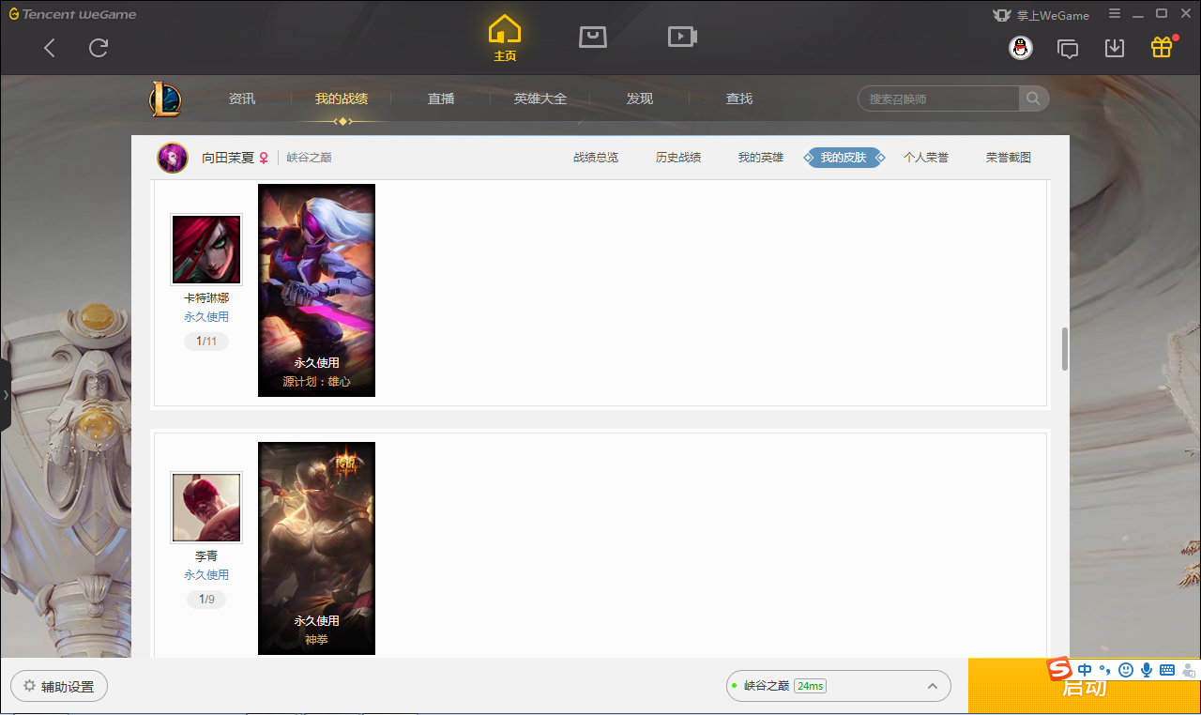Open the hamburger main menu icon
Viewport: 1201px width, 715px height.
pos(1115,14)
